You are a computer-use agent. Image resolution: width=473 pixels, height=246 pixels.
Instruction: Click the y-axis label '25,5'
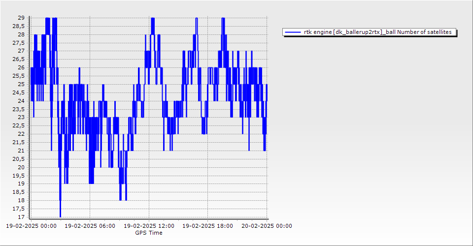pos(18,76)
